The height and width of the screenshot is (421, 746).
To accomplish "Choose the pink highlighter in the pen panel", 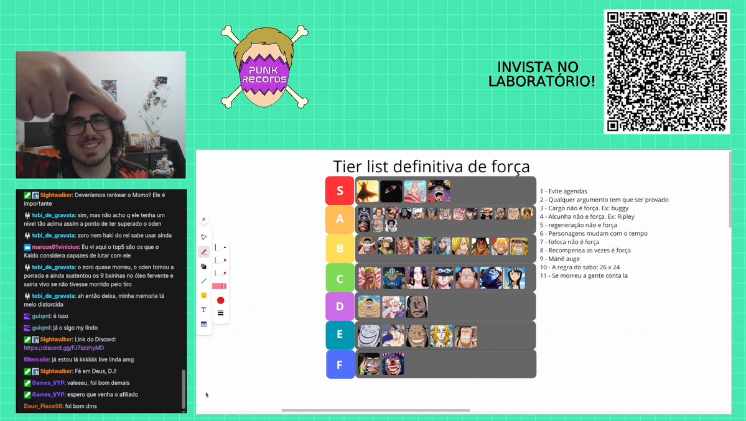I will tap(220, 286).
